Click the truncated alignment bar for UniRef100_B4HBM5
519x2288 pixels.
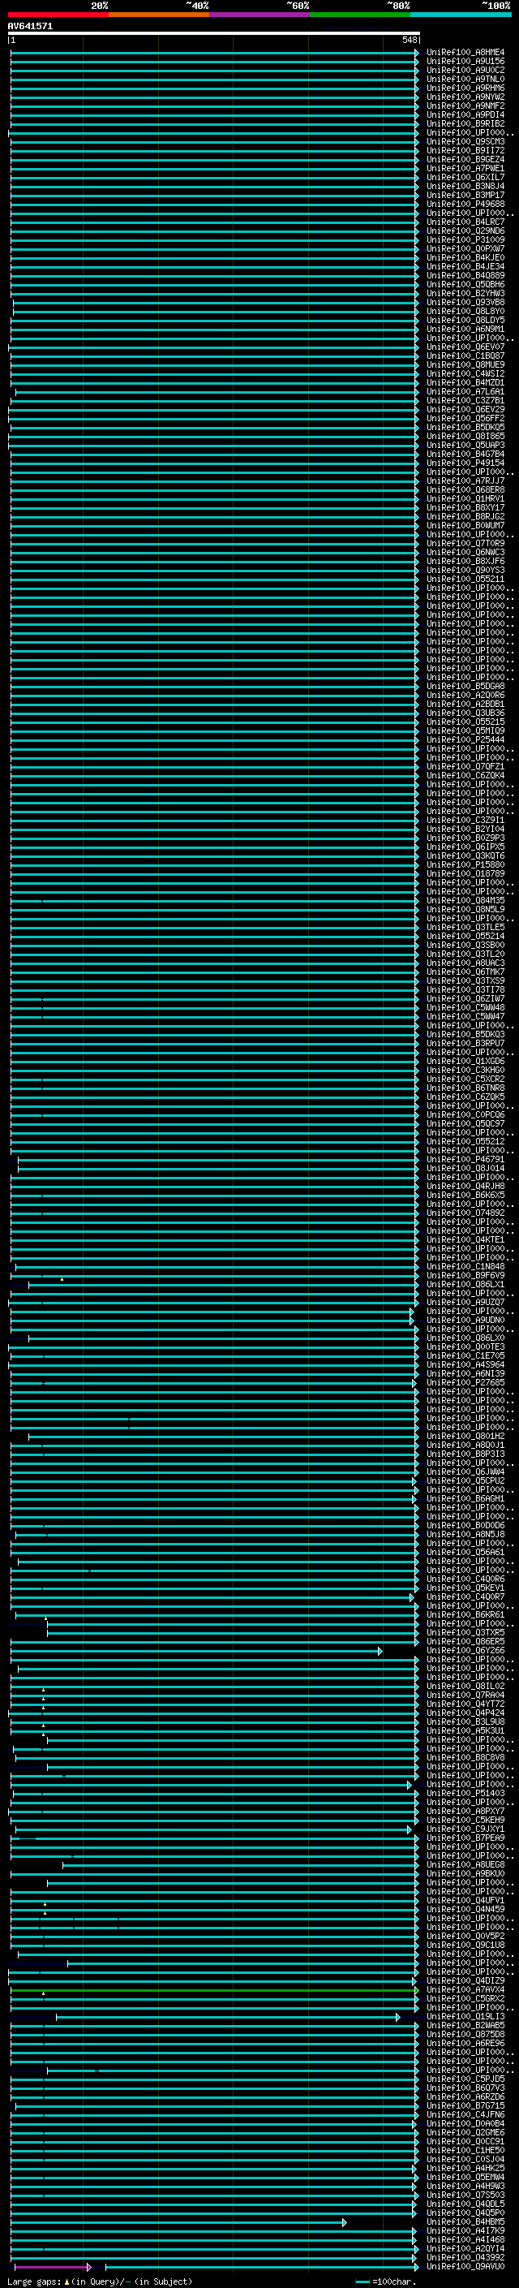coord(178,2222)
